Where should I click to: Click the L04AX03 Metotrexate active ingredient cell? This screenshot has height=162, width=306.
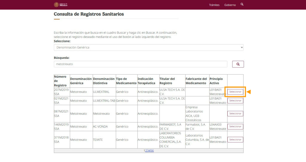(218, 126)
